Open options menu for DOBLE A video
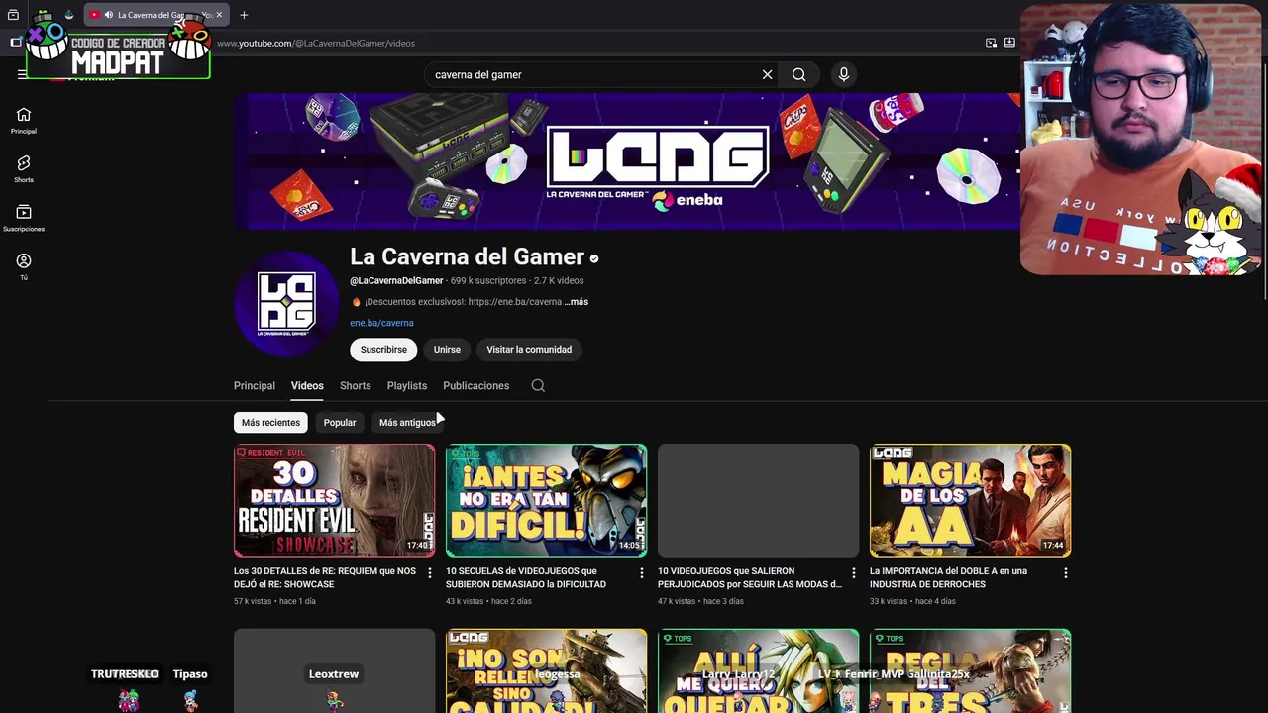 1065,572
